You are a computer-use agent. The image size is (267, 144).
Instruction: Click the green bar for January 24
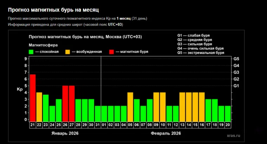(x=52, y=113)
